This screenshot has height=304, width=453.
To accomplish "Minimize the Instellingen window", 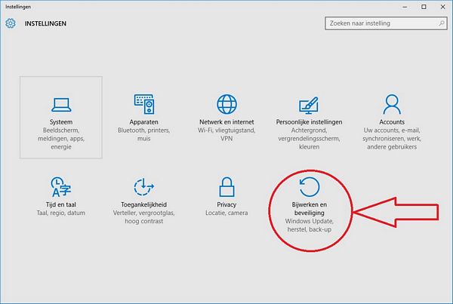I will pos(405,7).
